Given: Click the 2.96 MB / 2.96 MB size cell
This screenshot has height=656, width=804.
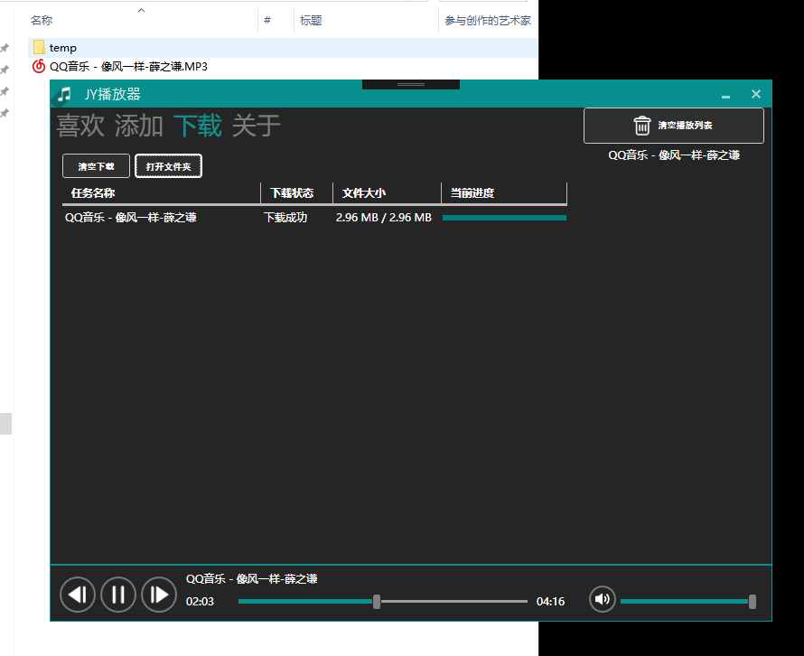Looking at the screenshot, I should 384,218.
